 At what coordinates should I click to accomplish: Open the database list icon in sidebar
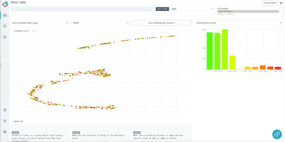[x=5, y=37]
